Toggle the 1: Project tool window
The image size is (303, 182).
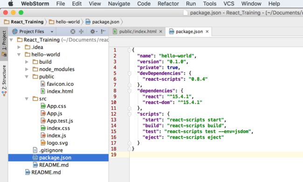(4, 44)
